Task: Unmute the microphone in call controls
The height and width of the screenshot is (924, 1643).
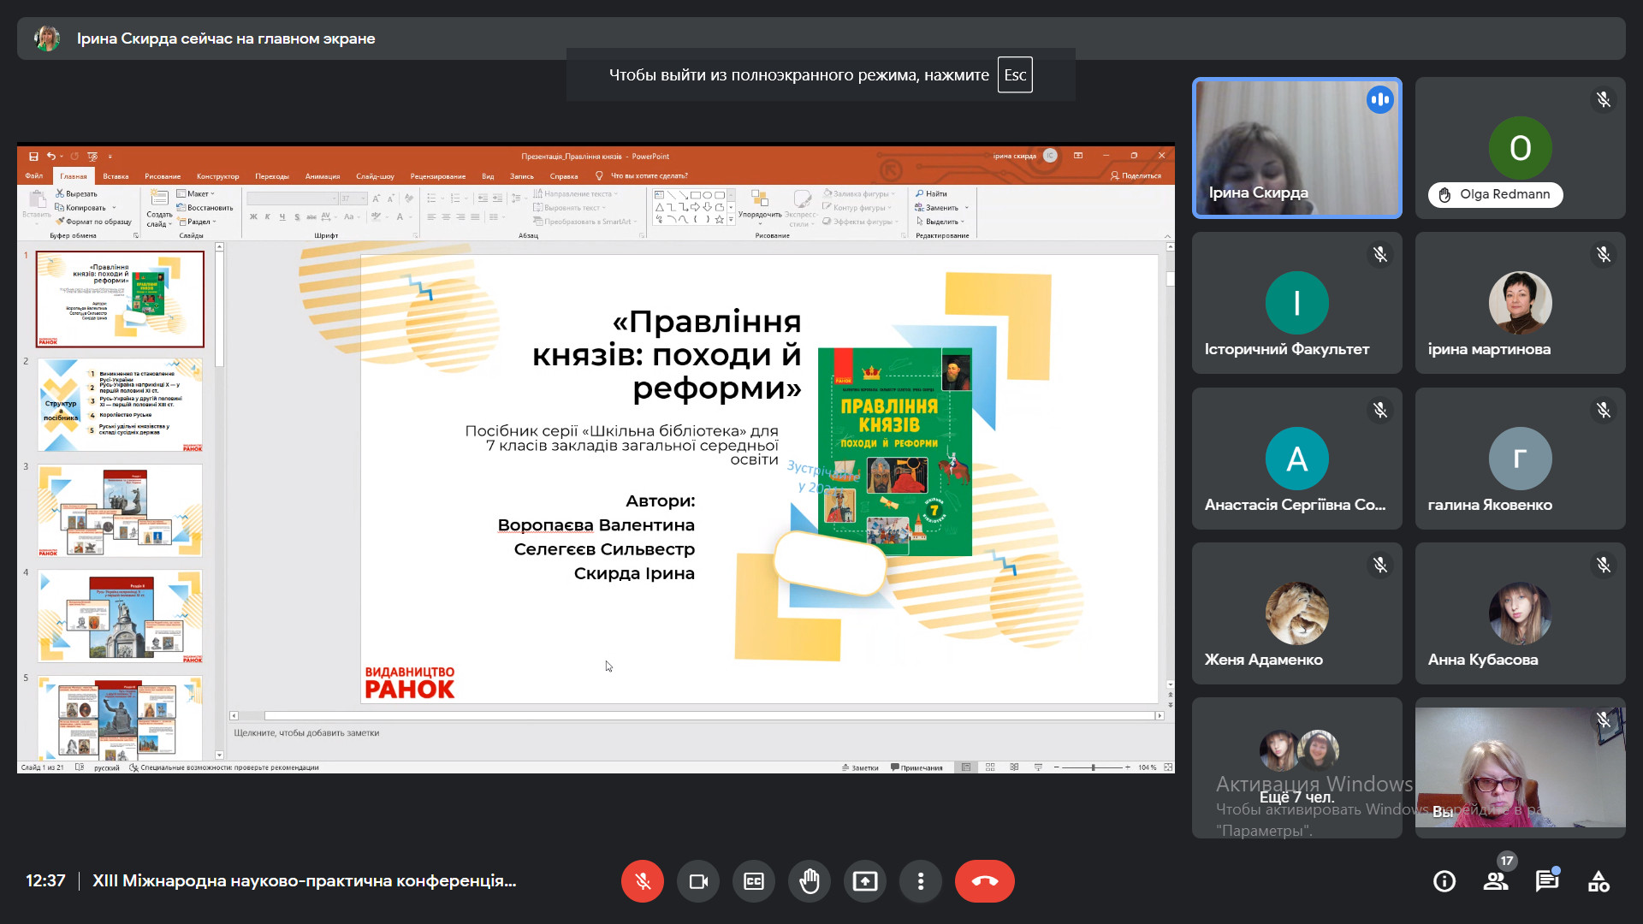Action: click(642, 881)
